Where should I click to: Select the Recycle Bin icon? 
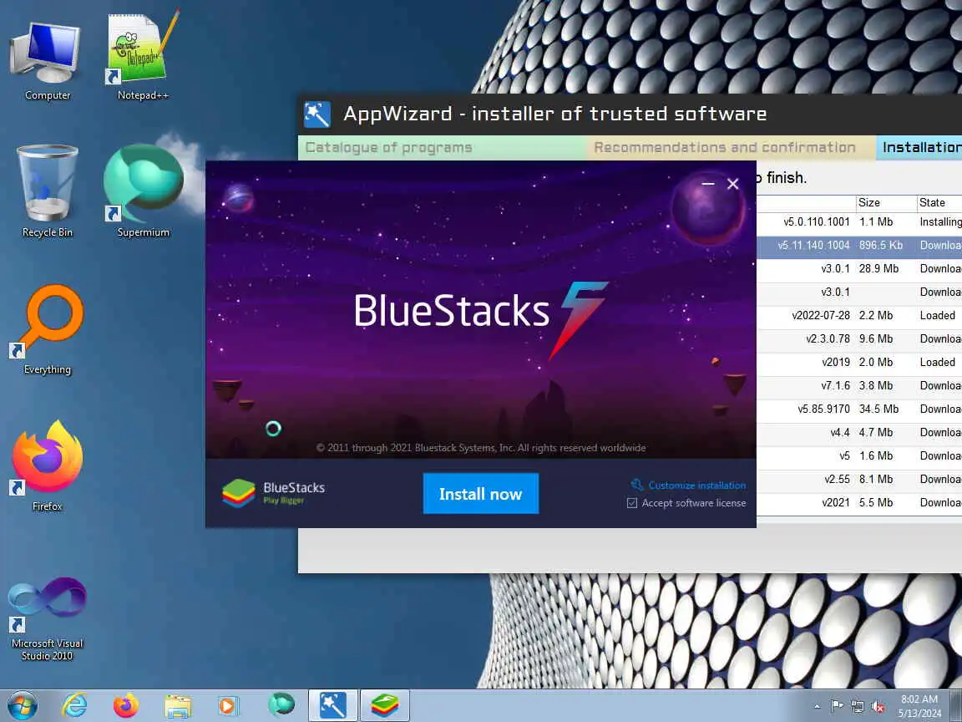[48, 191]
